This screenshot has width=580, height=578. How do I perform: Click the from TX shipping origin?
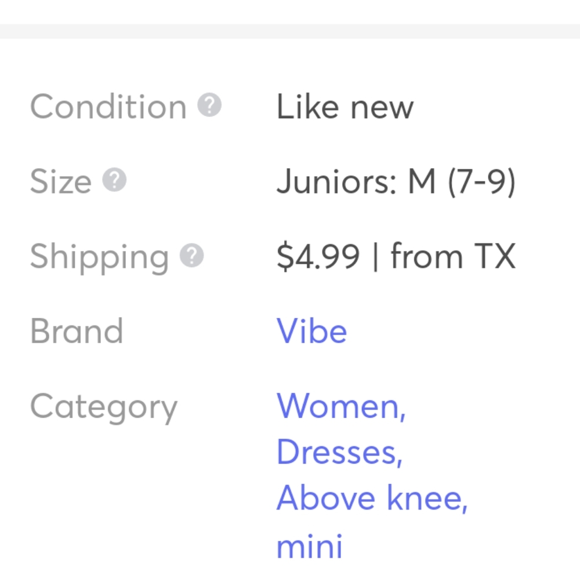(453, 256)
